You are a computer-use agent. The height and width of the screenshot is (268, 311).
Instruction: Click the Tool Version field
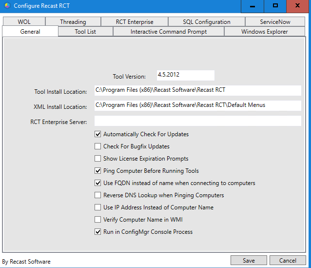click(185, 75)
